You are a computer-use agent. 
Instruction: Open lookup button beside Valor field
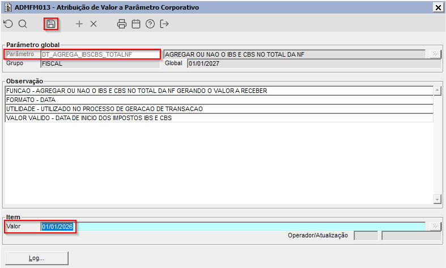pyautogui.click(x=435, y=227)
